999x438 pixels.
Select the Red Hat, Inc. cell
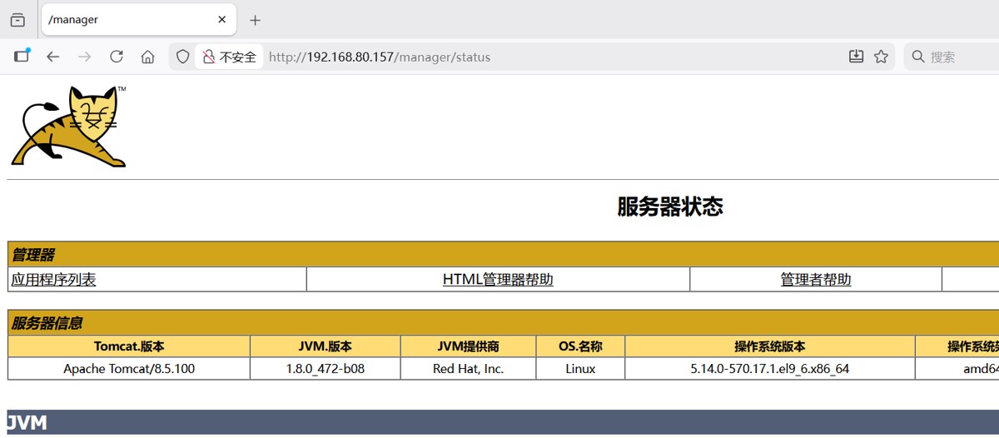[x=468, y=368]
